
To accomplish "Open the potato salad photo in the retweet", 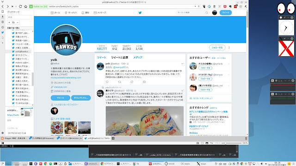I will click(x=145, y=121).
